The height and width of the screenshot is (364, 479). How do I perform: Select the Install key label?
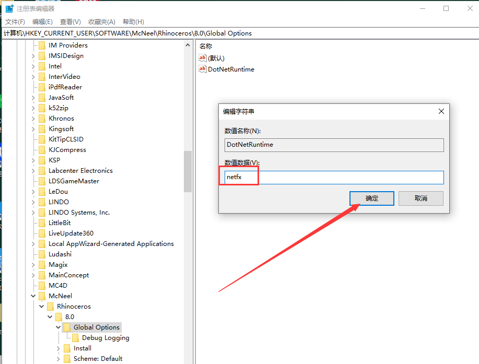(x=83, y=348)
